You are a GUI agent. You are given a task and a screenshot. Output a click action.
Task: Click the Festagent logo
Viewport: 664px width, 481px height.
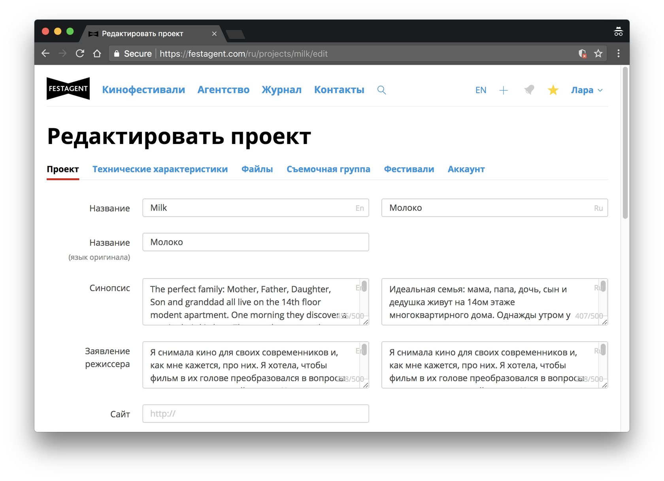point(68,89)
